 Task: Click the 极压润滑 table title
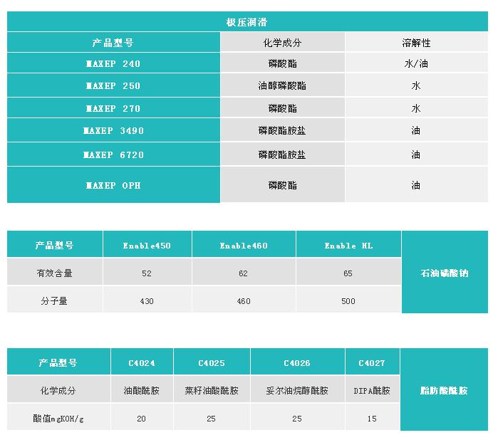247,21
